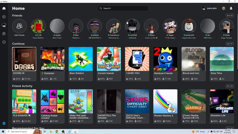
Task: Open the Murder Mystery 2 thumbnail
Action: (x=165, y=101)
